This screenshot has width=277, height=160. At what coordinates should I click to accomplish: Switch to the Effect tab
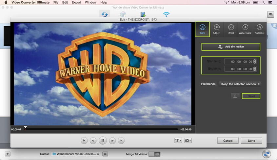[231, 29]
